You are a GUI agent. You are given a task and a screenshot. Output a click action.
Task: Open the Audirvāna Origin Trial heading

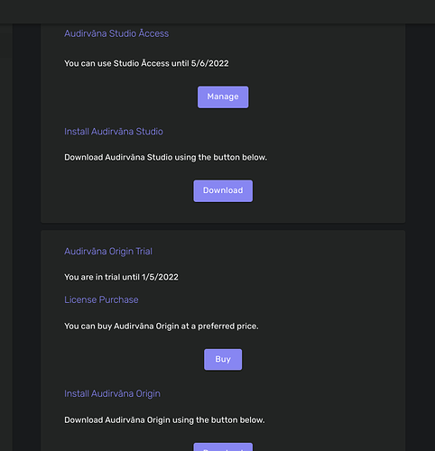(x=108, y=252)
